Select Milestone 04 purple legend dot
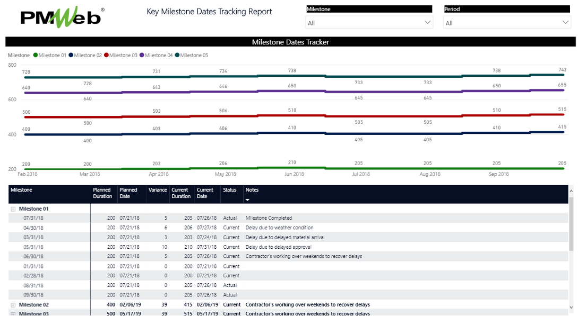 (x=142, y=55)
